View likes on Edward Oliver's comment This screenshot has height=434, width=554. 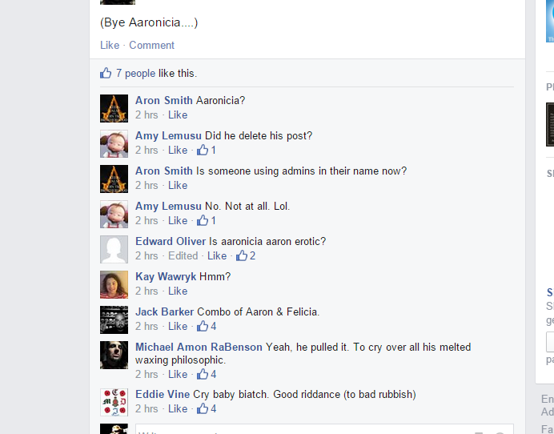(246, 255)
